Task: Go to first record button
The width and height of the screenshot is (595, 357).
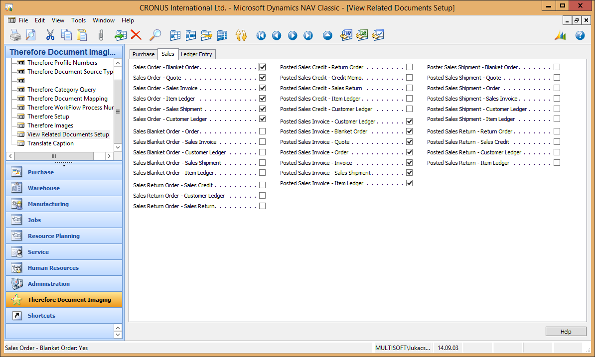Action: 261,35
